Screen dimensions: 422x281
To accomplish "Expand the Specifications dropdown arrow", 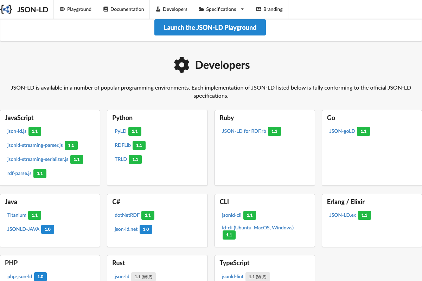I will pos(242,9).
